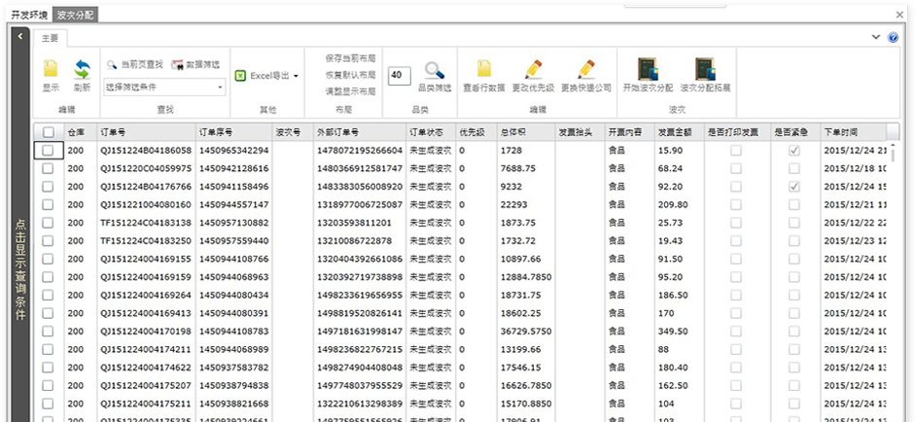916x422 pixels.
Task: Check the row for order TF151224C04183250
Action: pos(49,241)
